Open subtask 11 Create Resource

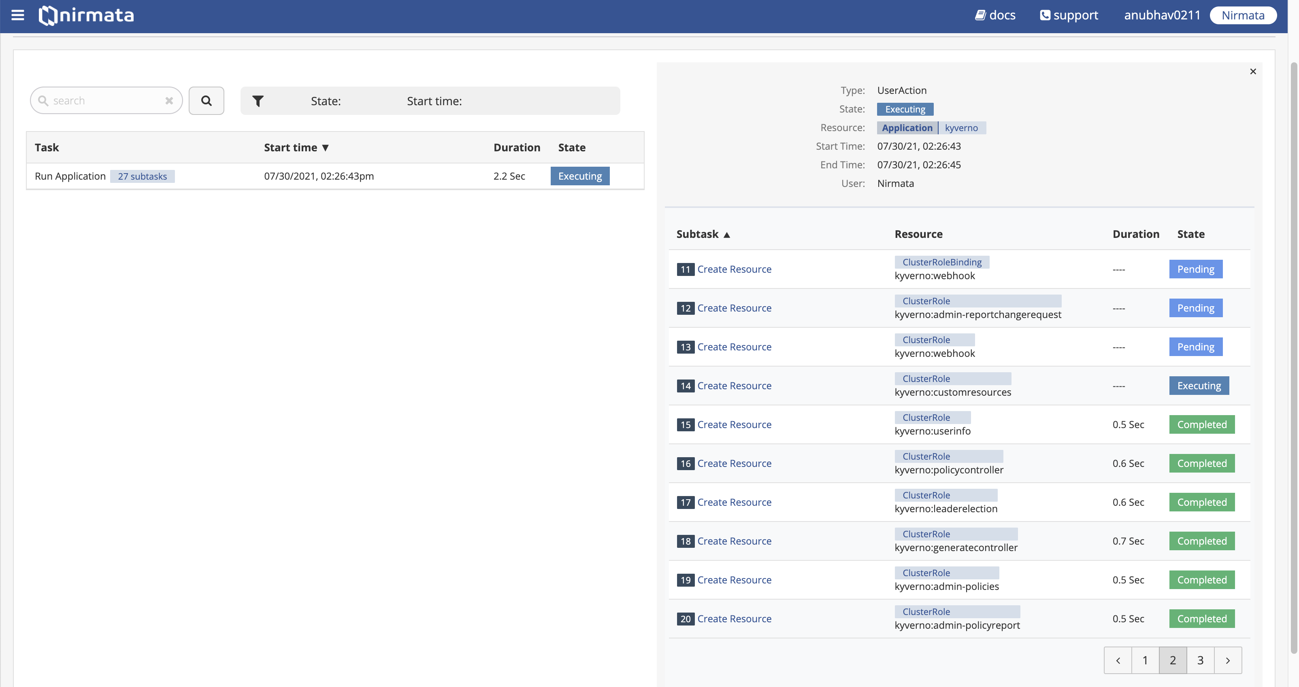(734, 269)
